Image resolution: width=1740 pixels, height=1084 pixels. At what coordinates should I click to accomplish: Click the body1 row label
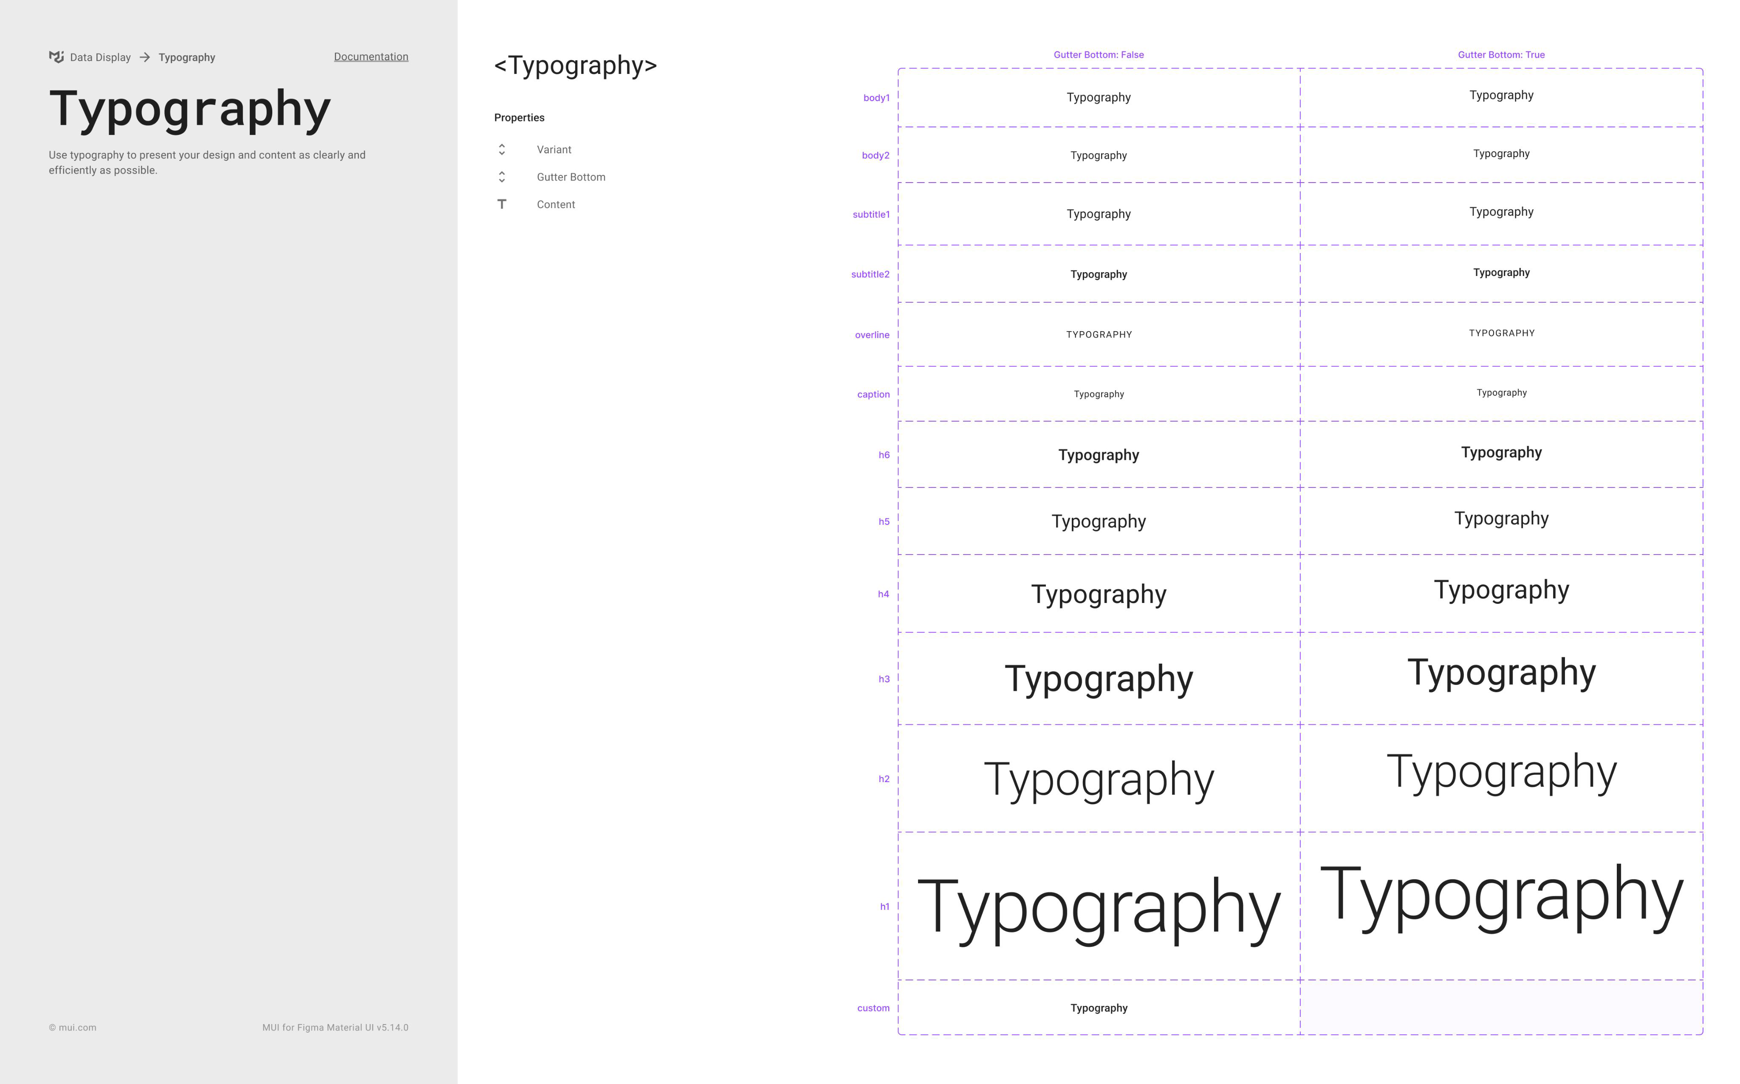[x=876, y=98]
